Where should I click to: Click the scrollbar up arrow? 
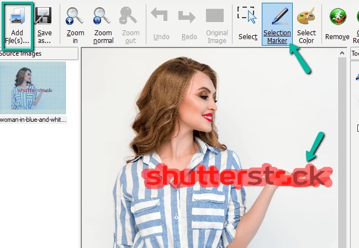tap(342, 53)
